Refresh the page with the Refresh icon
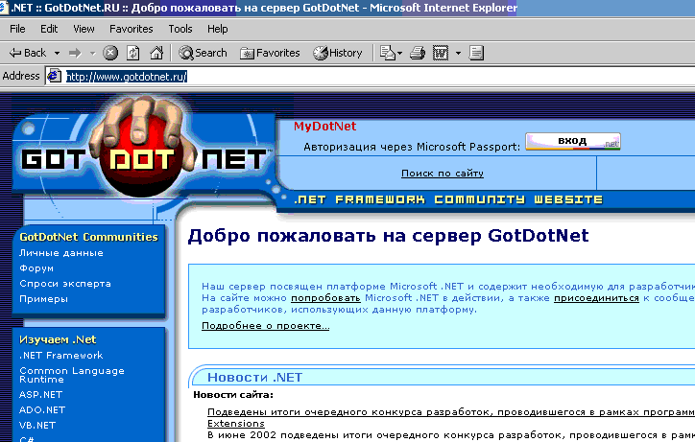The height and width of the screenshot is (442, 695). coord(132,53)
